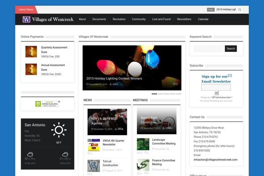The height and width of the screenshot is (176, 264).
Task: Click the 60 F temperature reading
Action: (59, 143)
